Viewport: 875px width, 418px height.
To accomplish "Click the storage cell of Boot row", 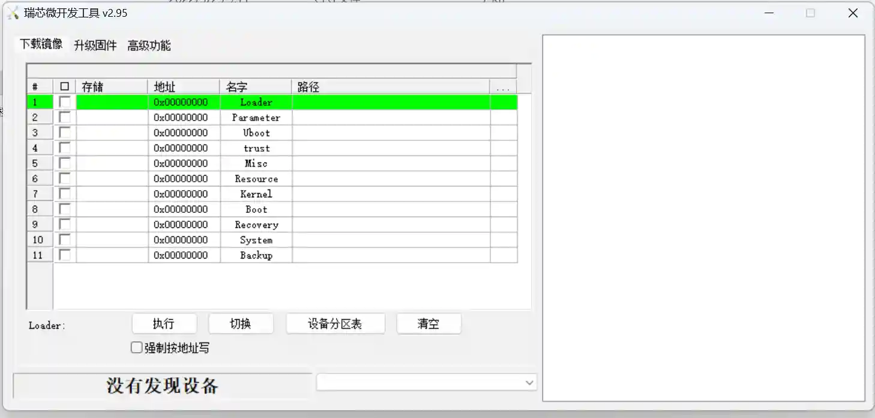I will coord(112,209).
